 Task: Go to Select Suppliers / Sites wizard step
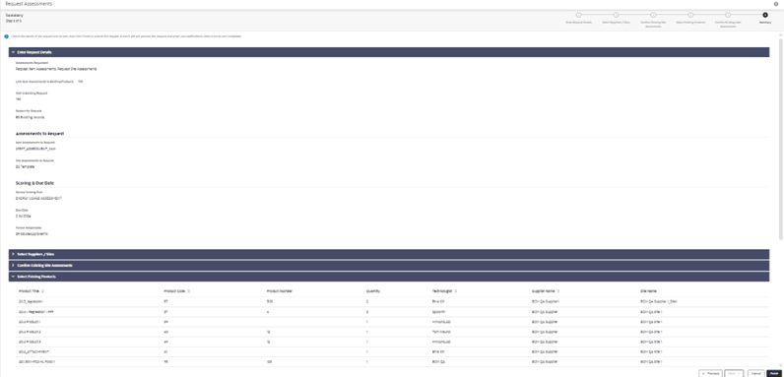[x=616, y=15]
